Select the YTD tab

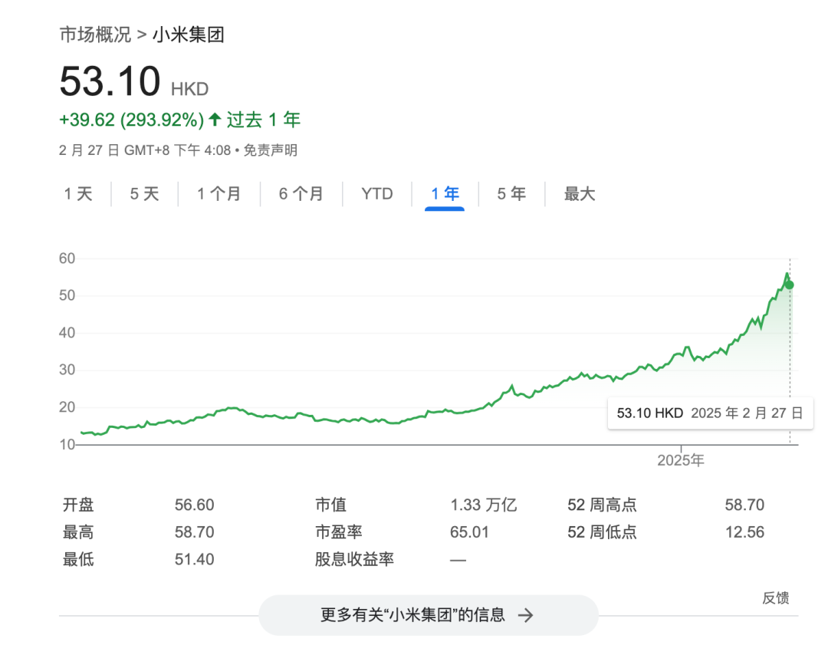377,194
